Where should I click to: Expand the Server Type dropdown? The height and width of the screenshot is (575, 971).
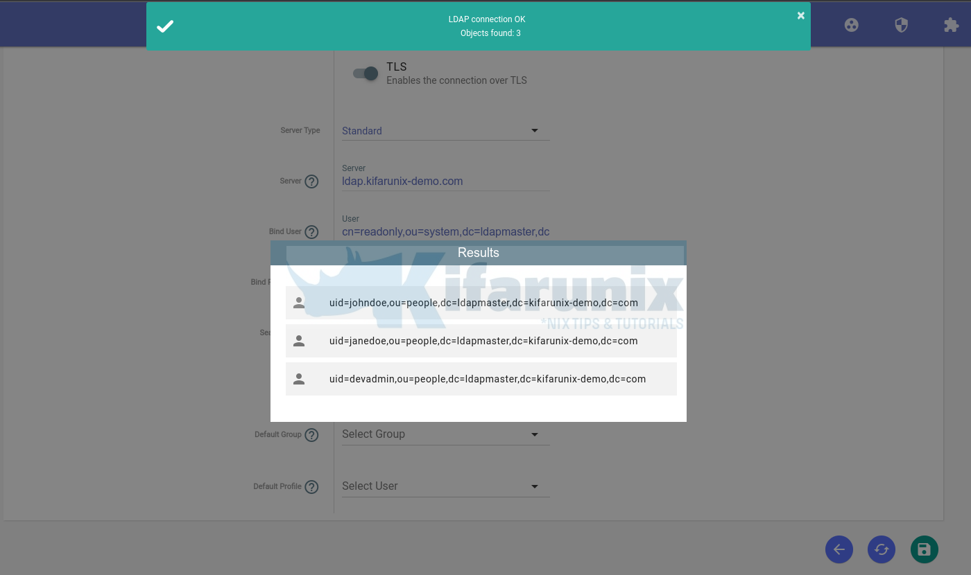pyautogui.click(x=445, y=131)
